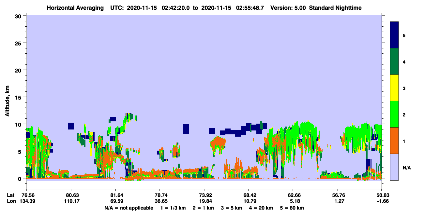The image size is (424, 217).
Task: Click the 'Lon' row label
Action: click(11, 201)
